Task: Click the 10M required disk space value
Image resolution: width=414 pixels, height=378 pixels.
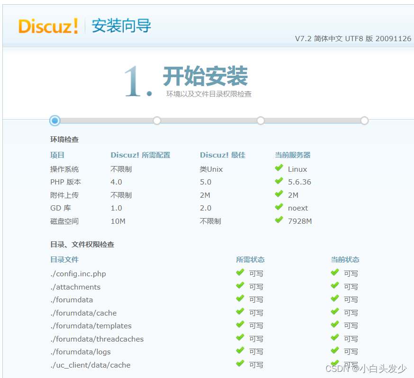Action: [118, 221]
